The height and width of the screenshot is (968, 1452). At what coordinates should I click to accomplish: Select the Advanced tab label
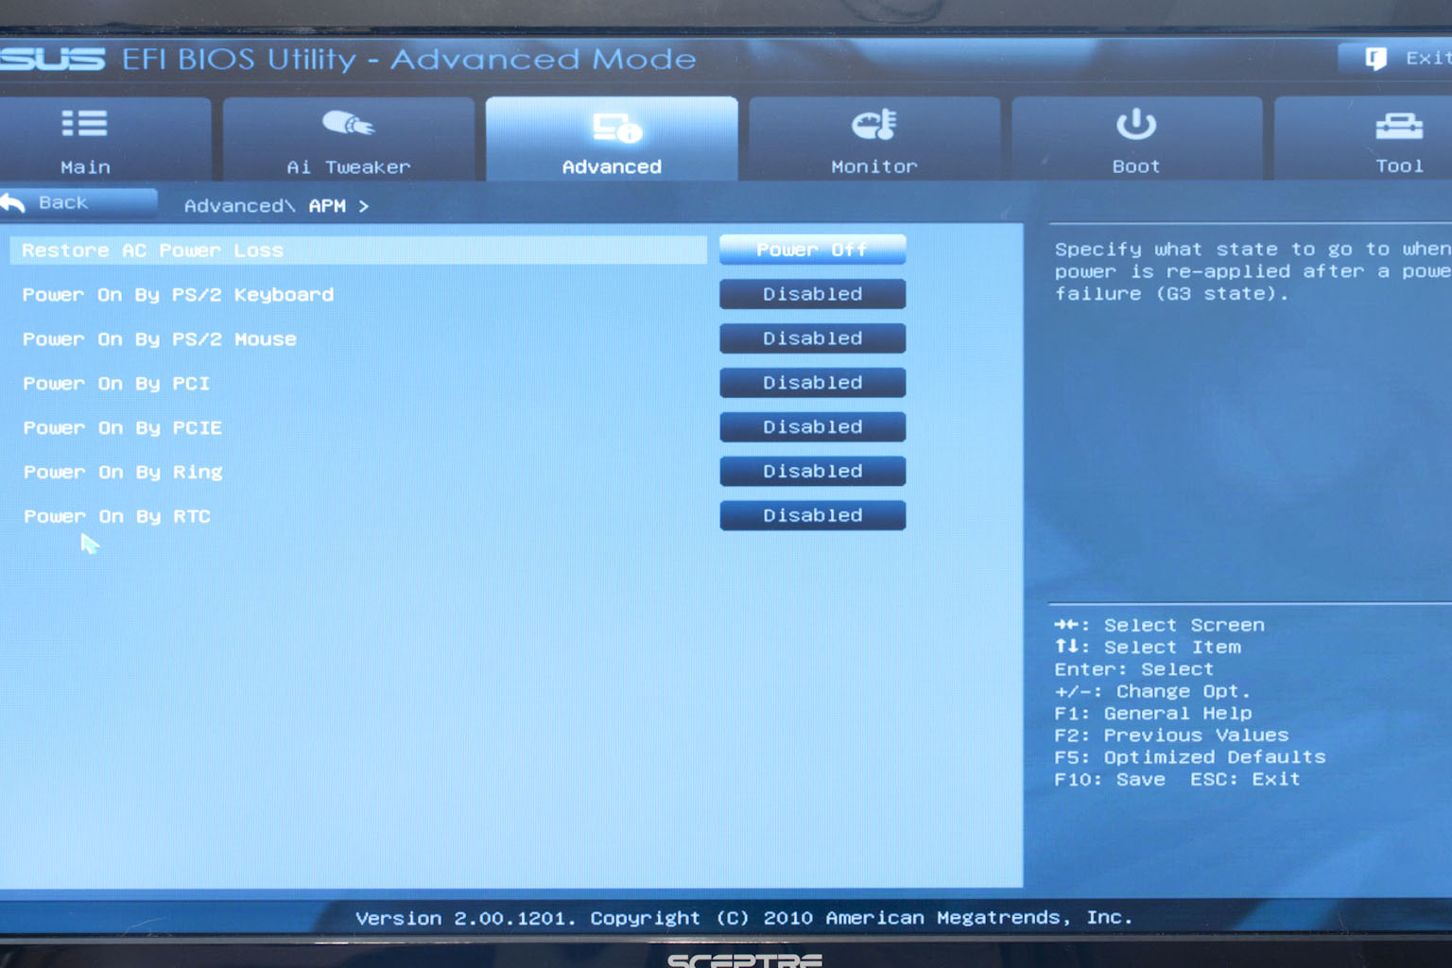click(x=612, y=167)
